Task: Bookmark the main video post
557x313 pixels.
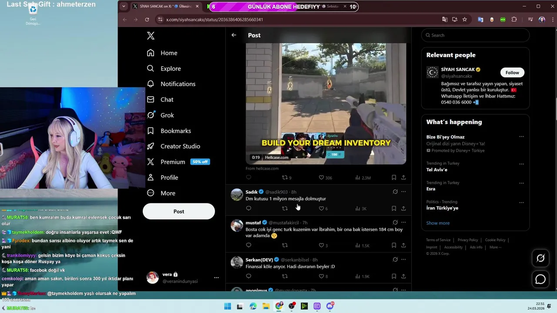Action: tap(394, 177)
